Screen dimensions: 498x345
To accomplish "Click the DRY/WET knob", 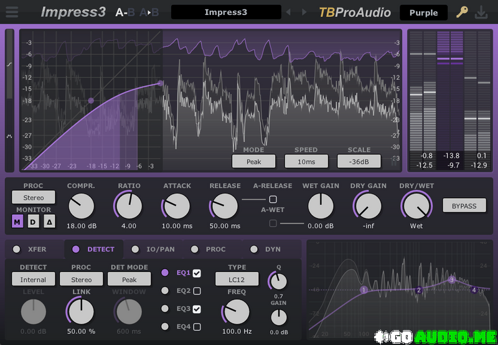I will click(416, 206).
